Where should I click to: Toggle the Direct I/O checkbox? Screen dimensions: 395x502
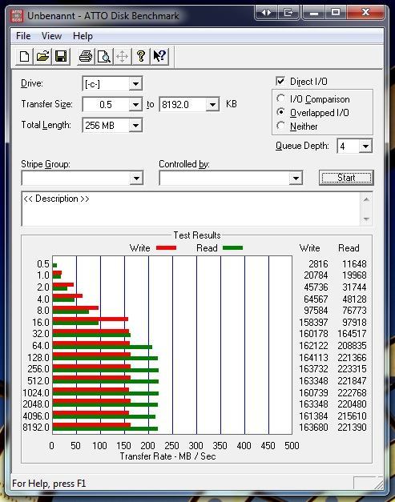[x=280, y=81]
